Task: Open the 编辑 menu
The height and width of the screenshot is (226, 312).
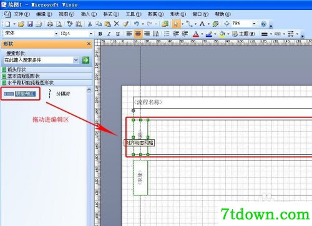Action: [x=44, y=14]
